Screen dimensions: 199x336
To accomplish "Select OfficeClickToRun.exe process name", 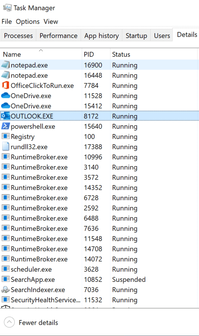I will pyautogui.click(x=42, y=86).
